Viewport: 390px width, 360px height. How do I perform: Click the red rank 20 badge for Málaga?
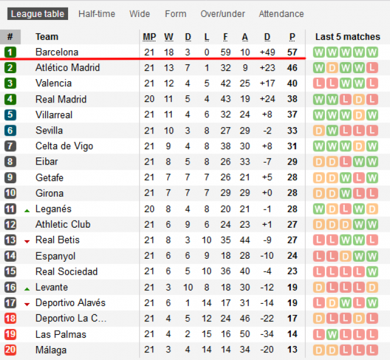[x=10, y=349]
